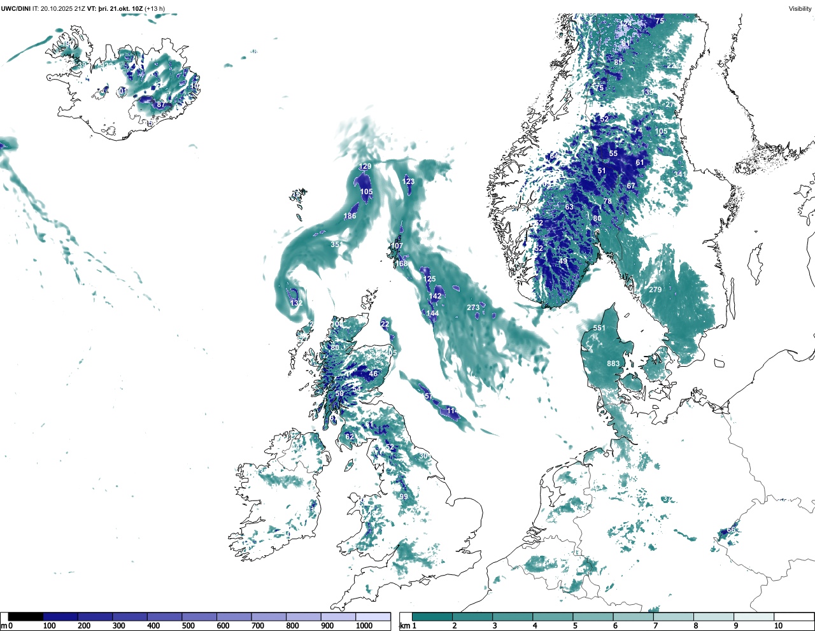Click the 551 value in northern Denmark
The height and width of the screenshot is (631, 815).
[x=599, y=328]
